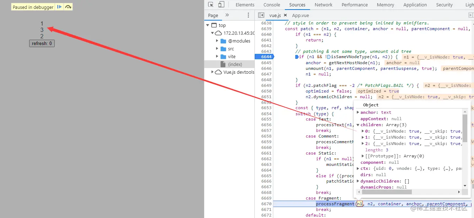The height and width of the screenshot is (218, 474).
Task: Select the src folder icon
Action: [x=223, y=49]
